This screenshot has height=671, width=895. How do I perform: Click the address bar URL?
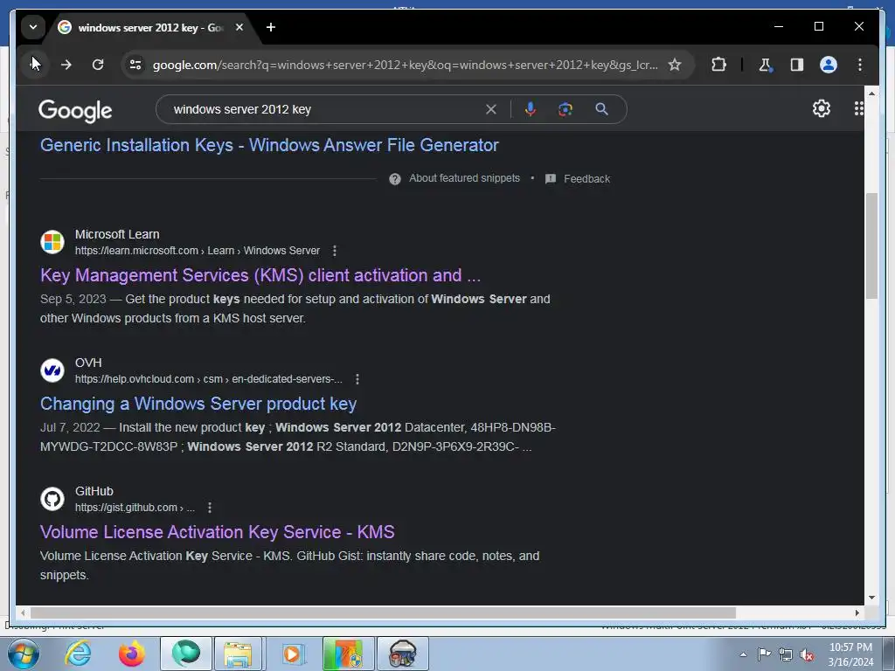(405, 65)
